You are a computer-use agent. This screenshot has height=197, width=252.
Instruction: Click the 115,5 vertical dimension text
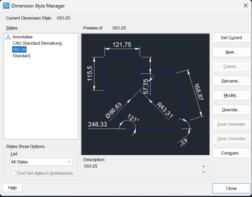pyautogui.click(x=90, y=74)
